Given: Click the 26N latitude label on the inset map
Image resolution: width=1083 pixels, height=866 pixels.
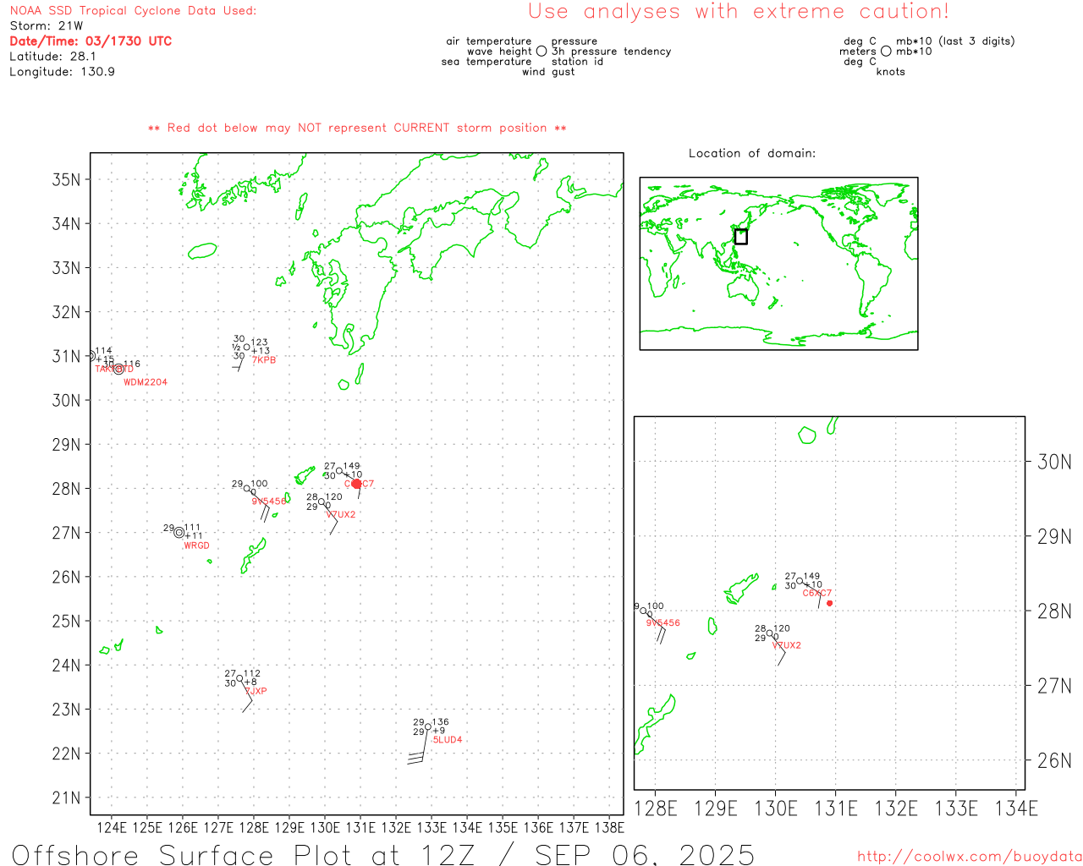Looking at the screenshot, I should point(1054,760).
